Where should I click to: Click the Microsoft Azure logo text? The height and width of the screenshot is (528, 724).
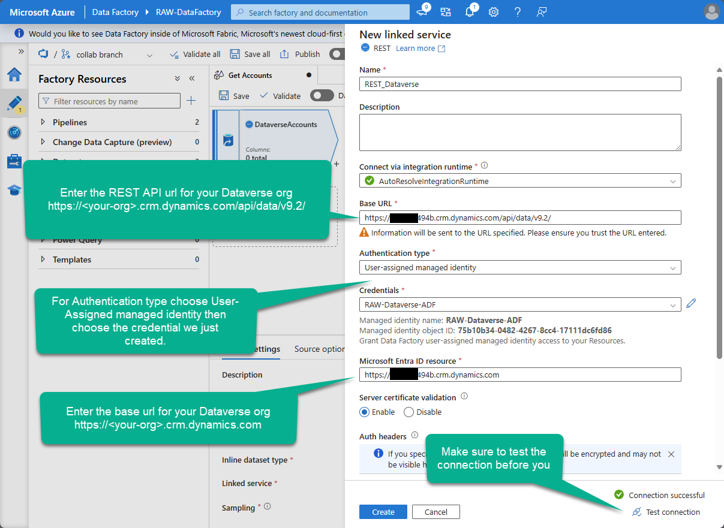41,12
